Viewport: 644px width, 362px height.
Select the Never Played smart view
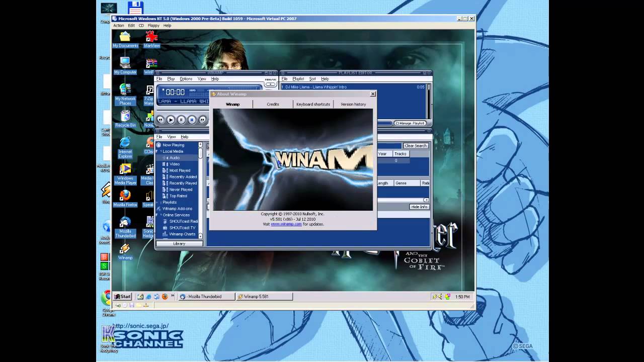[x=180, y=190]
